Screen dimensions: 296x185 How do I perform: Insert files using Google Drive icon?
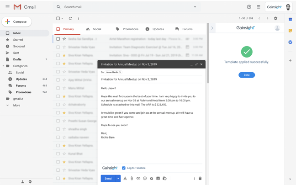tap(151, 179)
